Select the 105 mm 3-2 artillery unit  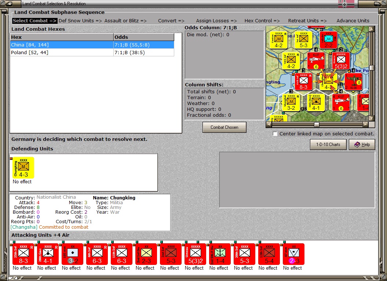[x=73, y=254]
